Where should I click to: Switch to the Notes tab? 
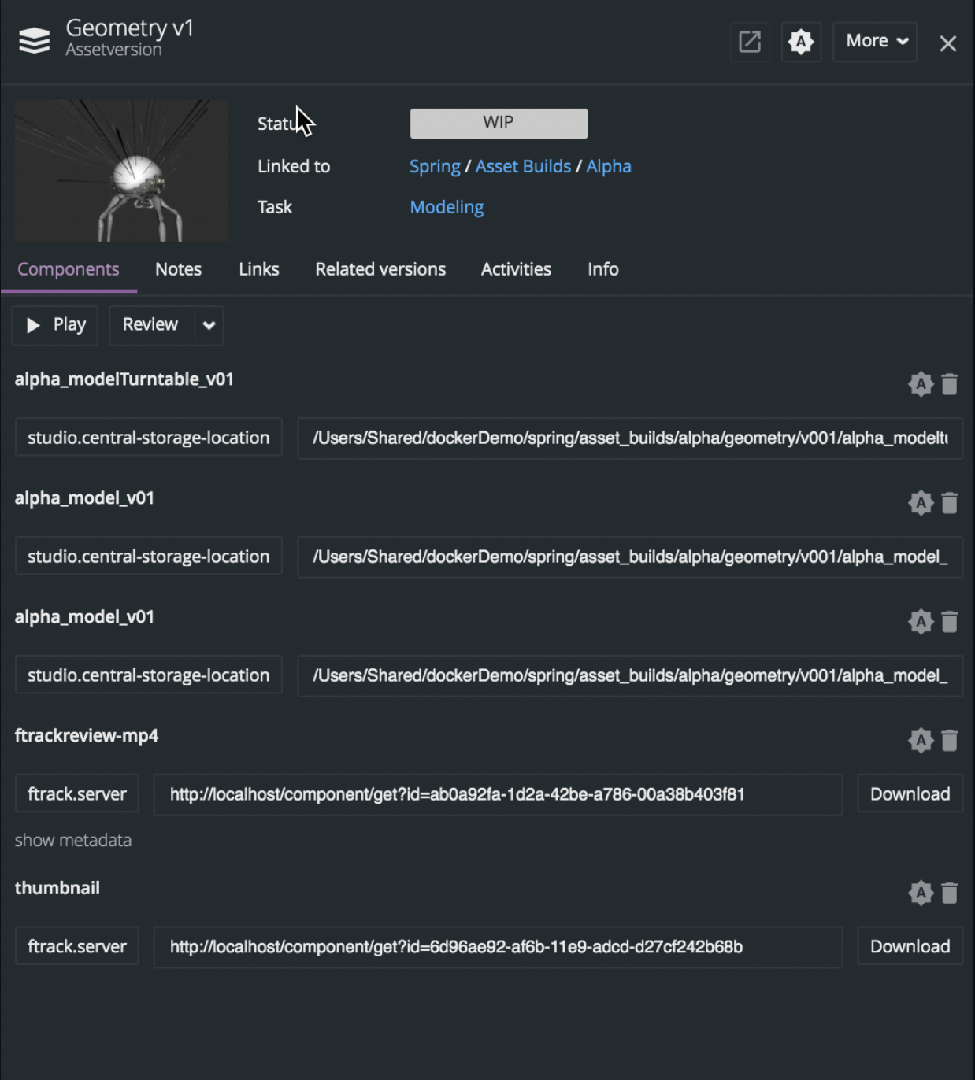coord(178,269)
